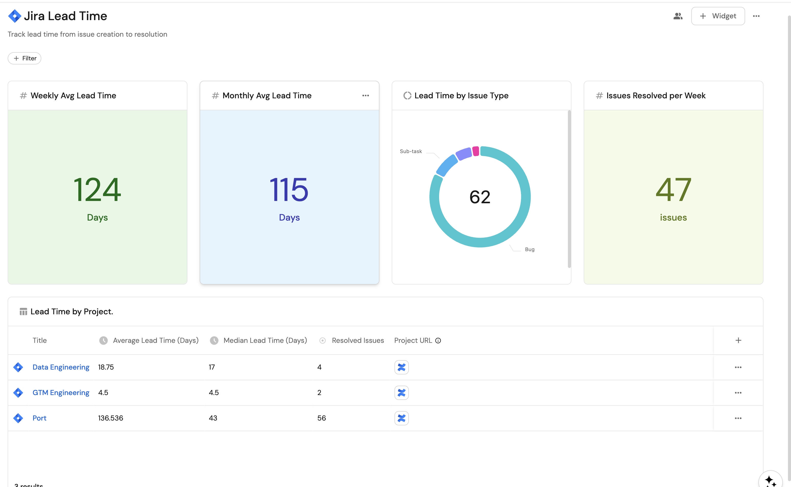Click Resolved Issues column header
The width and height of the screenshot is (791, 487).
pos(358,341)
